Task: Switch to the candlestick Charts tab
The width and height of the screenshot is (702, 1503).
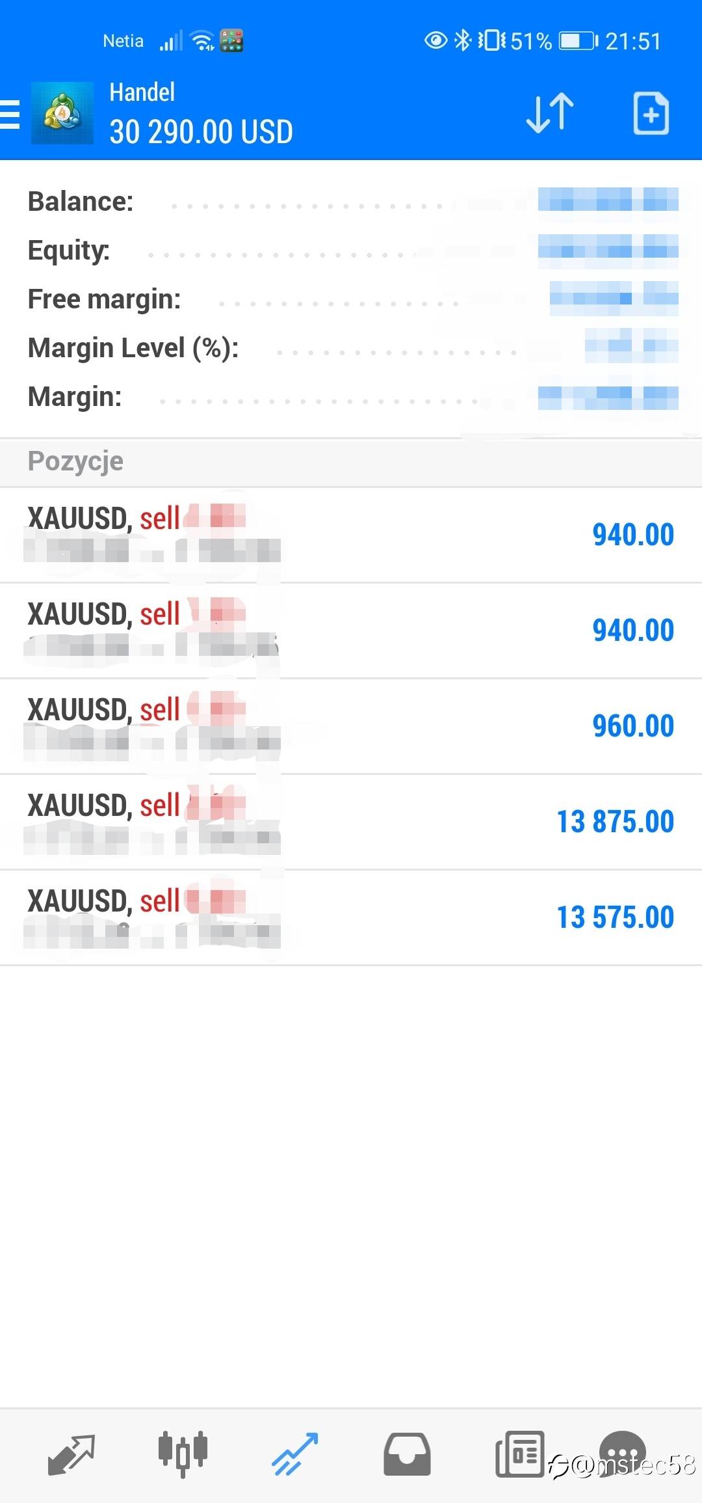Action: pyautogui.click(x=183, y=1454)
